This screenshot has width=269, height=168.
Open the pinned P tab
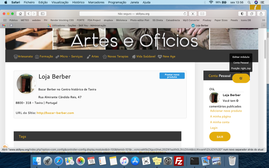click(11, 25)
